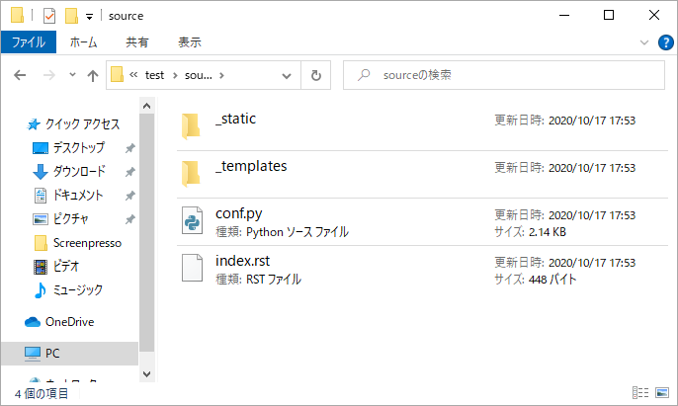Expand the ribbon with chevron arrow
The height and width of the screenshot is (406, 678).
pos(644,42)
